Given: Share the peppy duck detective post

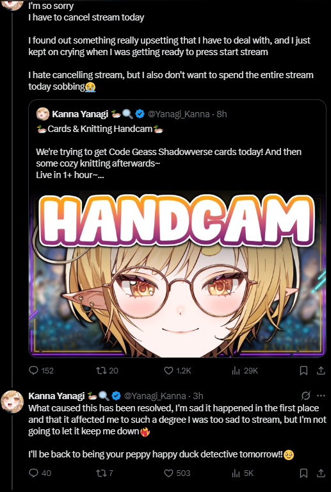Looking at the screenshot, I should [x=321, y=473].
